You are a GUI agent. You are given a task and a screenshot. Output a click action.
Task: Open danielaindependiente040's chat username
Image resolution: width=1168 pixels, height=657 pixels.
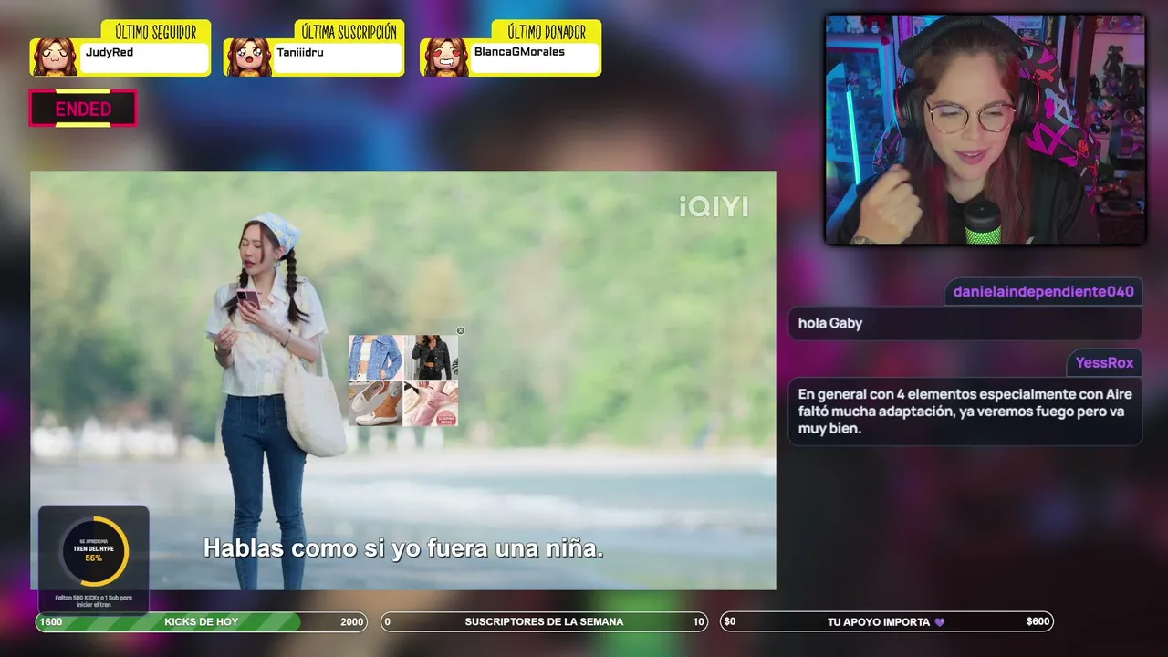click(1044, 292)
